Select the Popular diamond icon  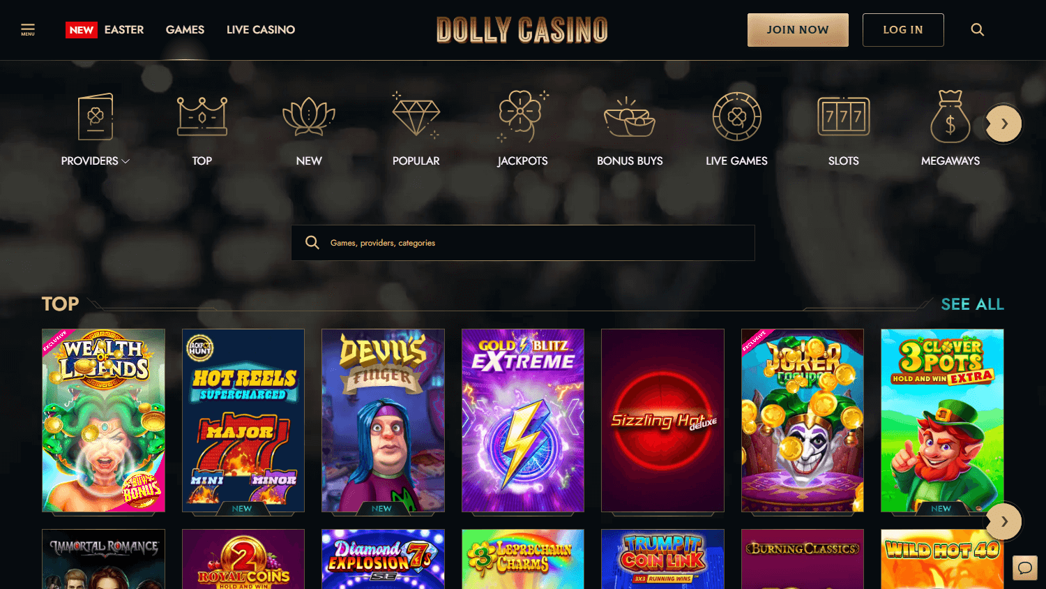(416, 116)
